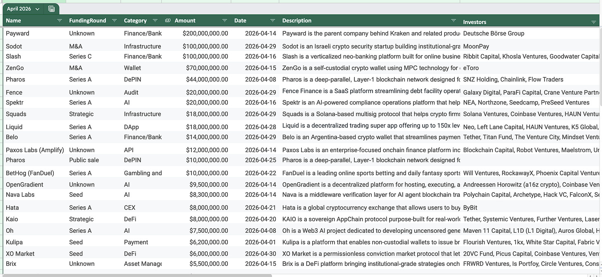The image size is (602, 277).
Task: Click the Date column header
Action: (x=240, y=21)
